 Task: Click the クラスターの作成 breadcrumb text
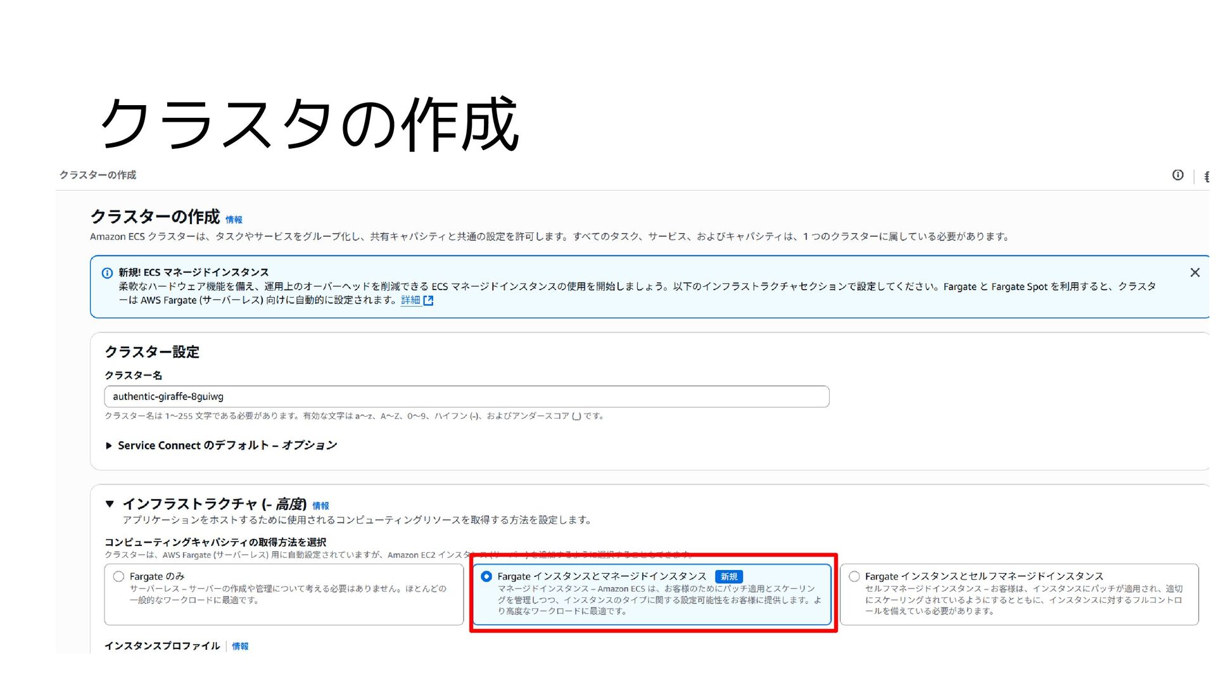click(98, 175)
